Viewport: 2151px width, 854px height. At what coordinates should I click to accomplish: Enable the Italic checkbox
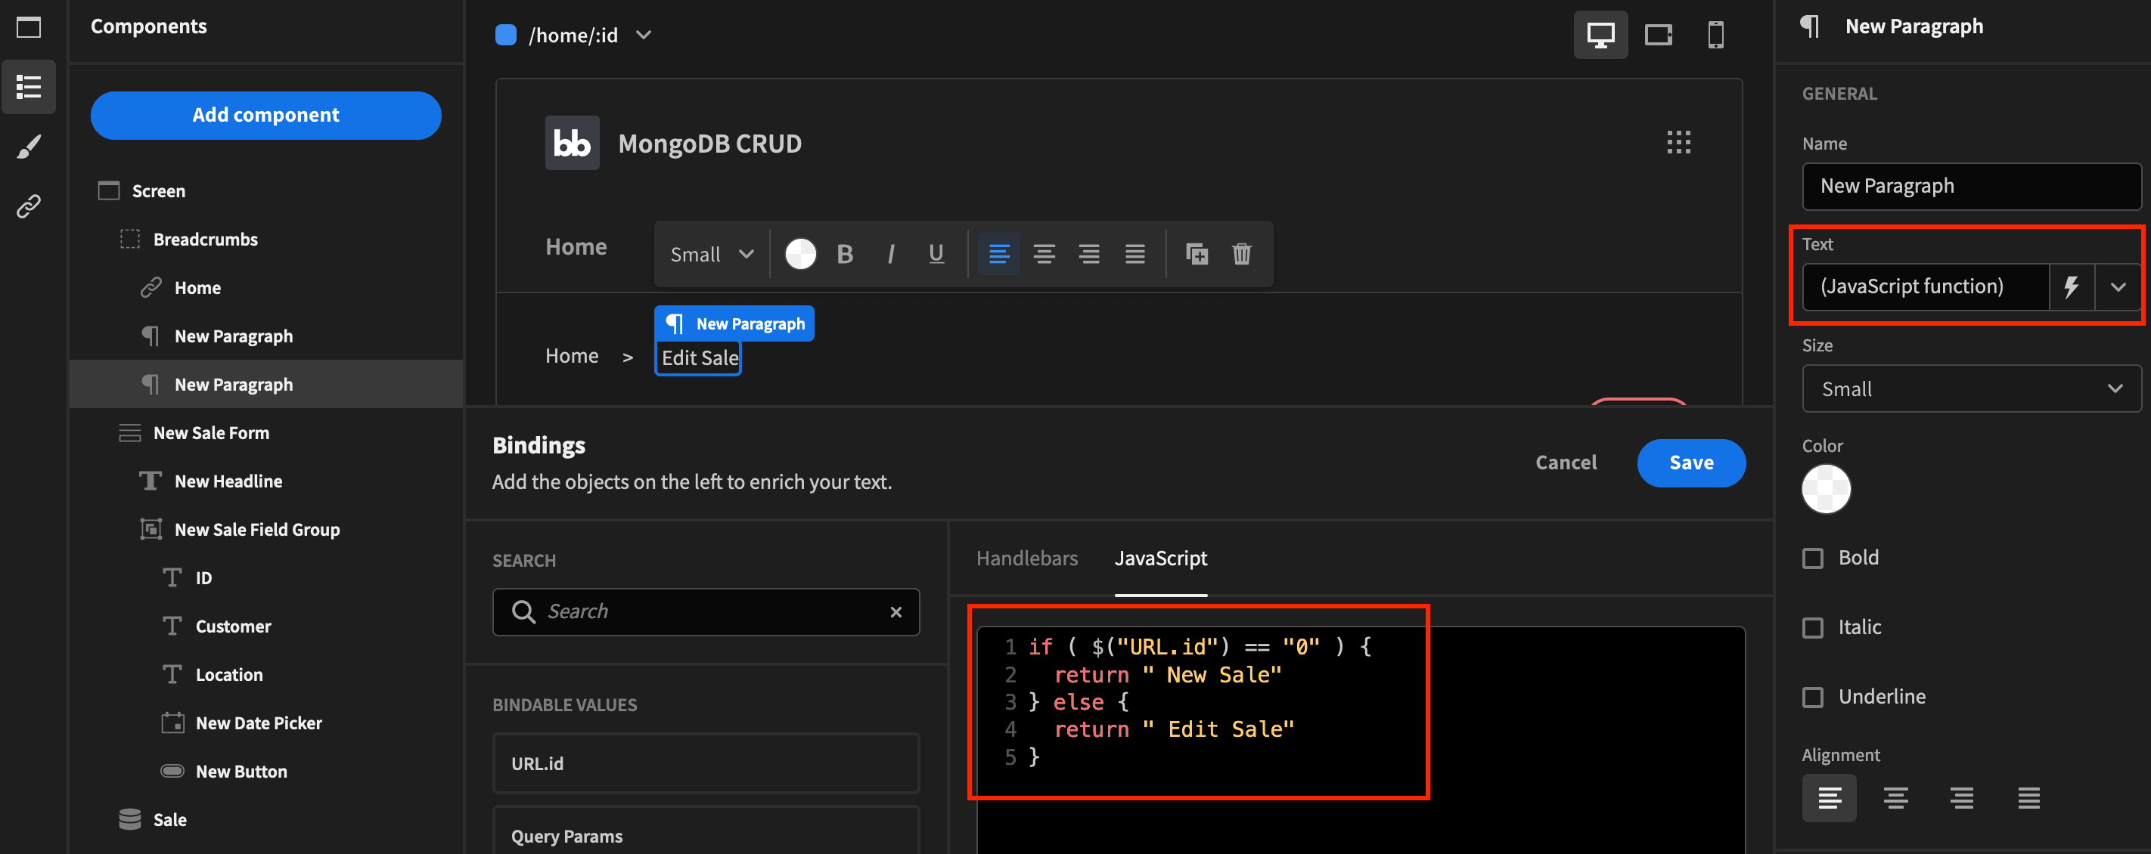pyautogui.click(x=1813, y=627)
